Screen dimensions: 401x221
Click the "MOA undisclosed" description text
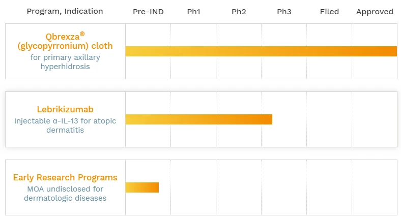[65, 194]
